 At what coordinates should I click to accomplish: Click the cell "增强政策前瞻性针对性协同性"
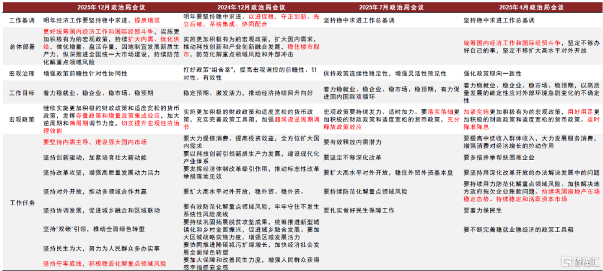coord(85,73)
